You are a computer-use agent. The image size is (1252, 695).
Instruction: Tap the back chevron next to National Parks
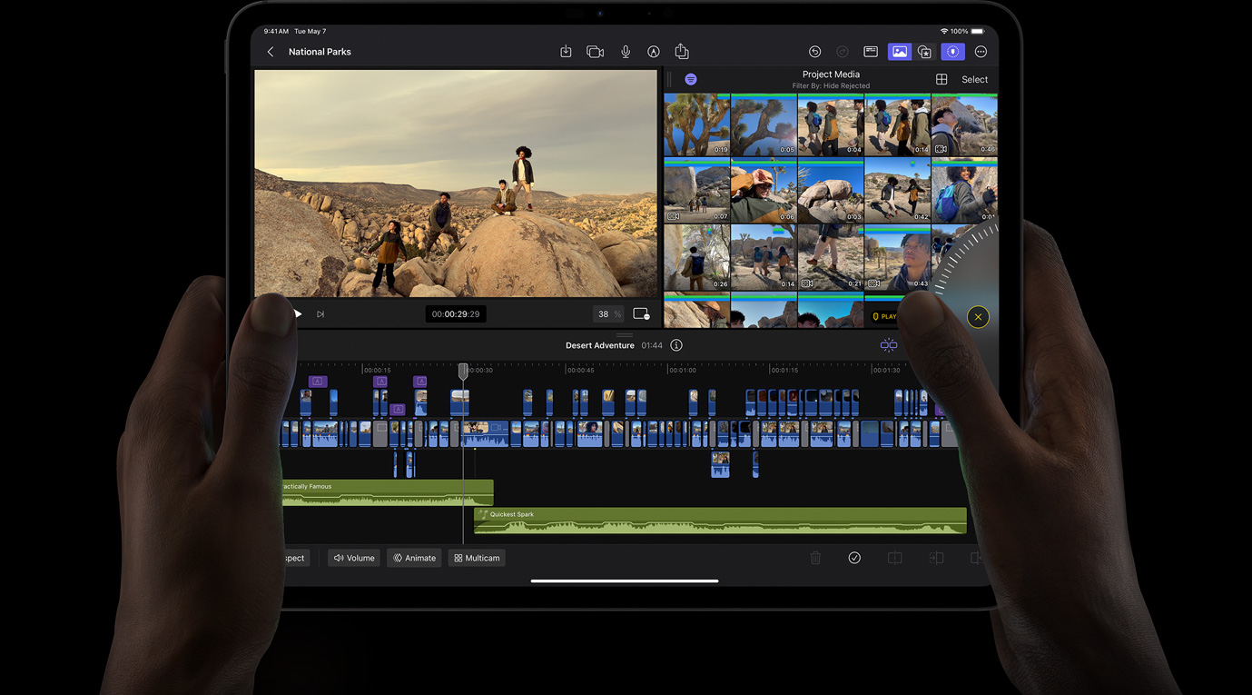[270, 52]
